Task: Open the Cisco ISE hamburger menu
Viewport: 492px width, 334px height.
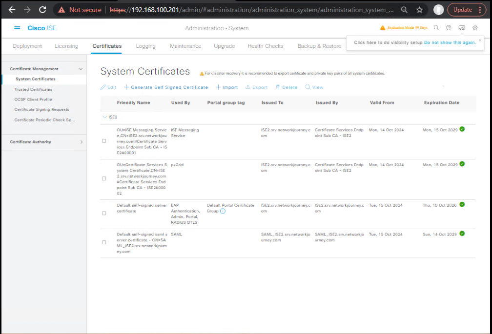Action: (17, 28)
